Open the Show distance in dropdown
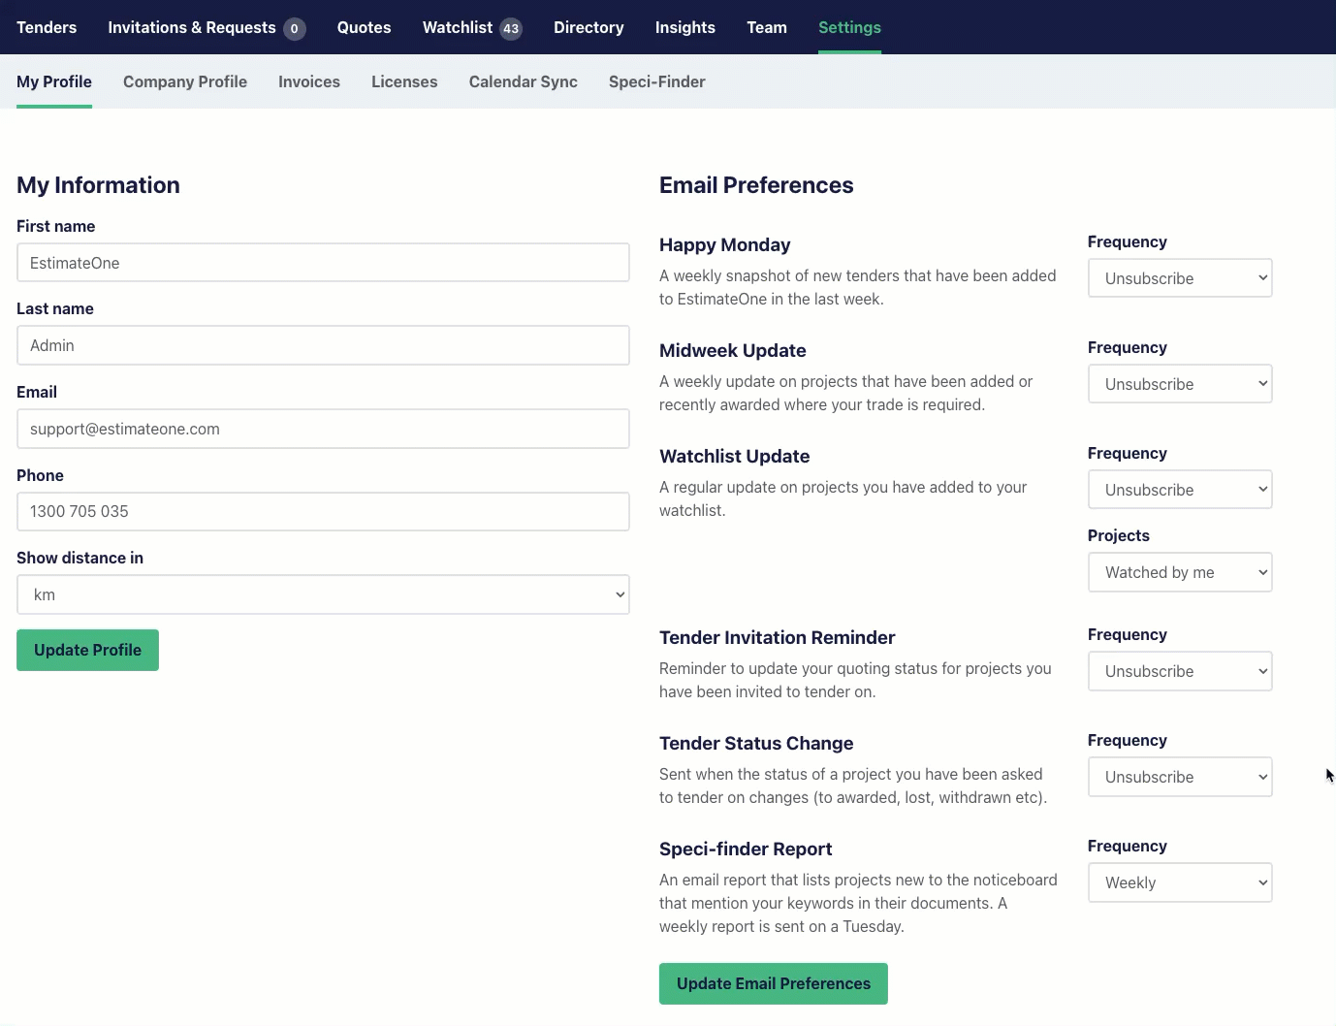Screen dimensions: 1336x1026 pyautogui.click(x=323, y=594)
